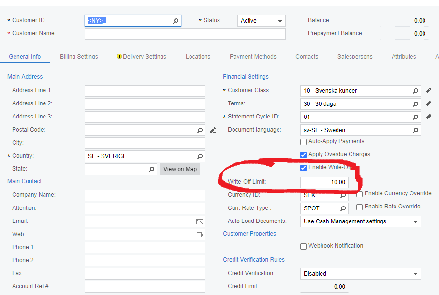Viewport: 439px width, 295px height.
Task: Open the Country lookup magnifier
Action: 200,156
